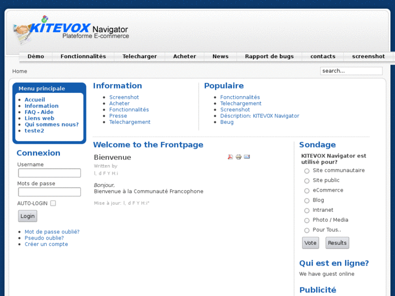
Task: Click Créer un compte link
Action: tap(46, 244)
